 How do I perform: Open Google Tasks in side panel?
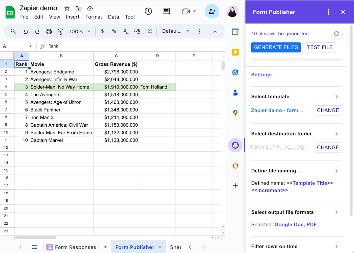click(x=235, y=72)
